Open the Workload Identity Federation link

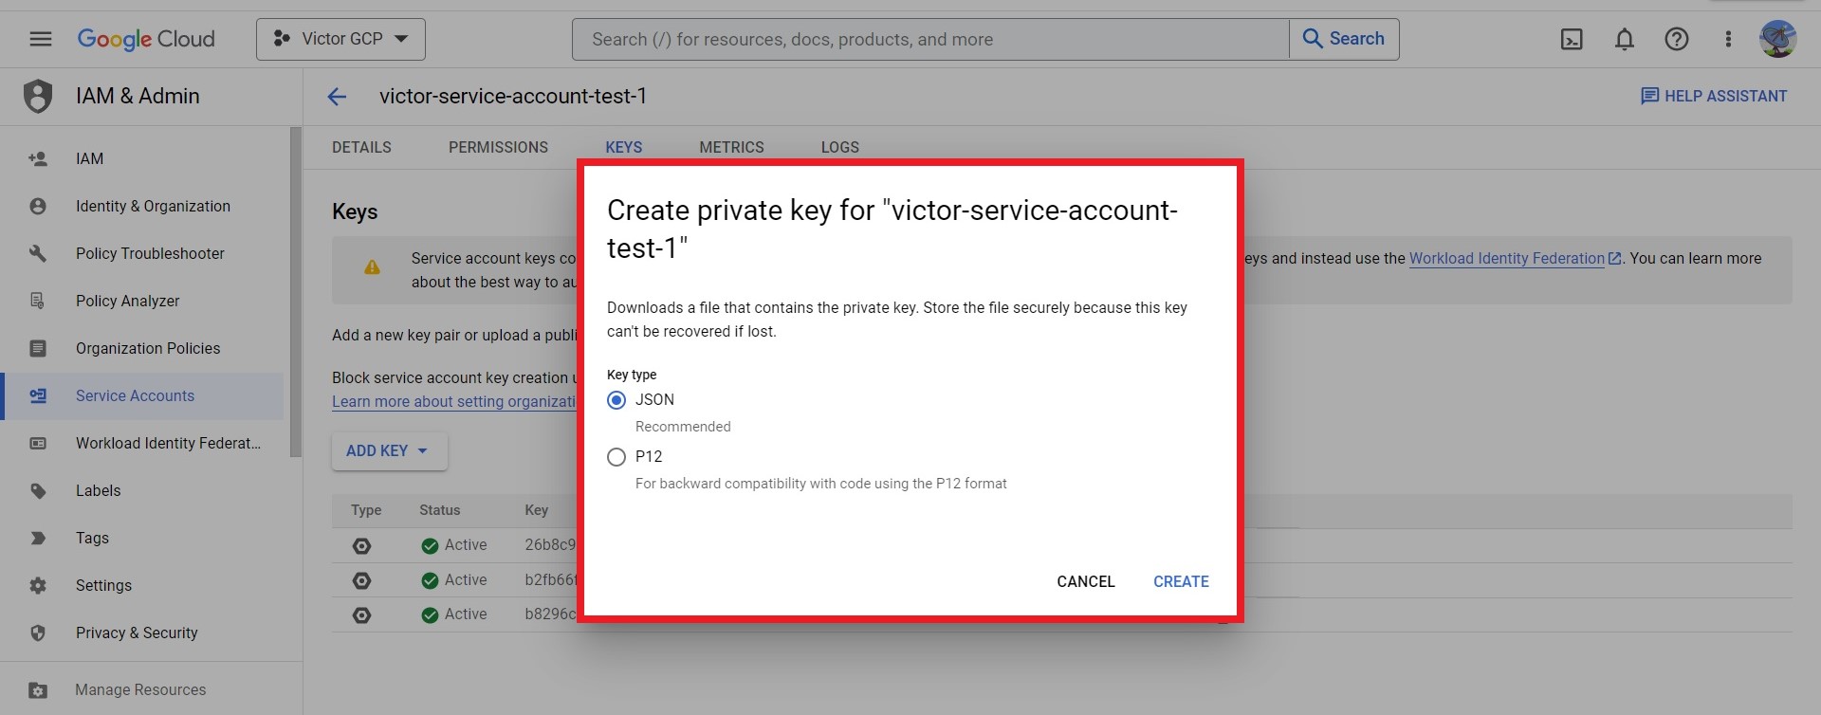click(1506, 258)
